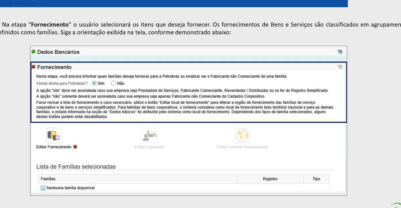Click the Editar Local de Fornecimento label
Viewport: 401px width, 208px height.
pyautogui.click(x=242, y=147)
